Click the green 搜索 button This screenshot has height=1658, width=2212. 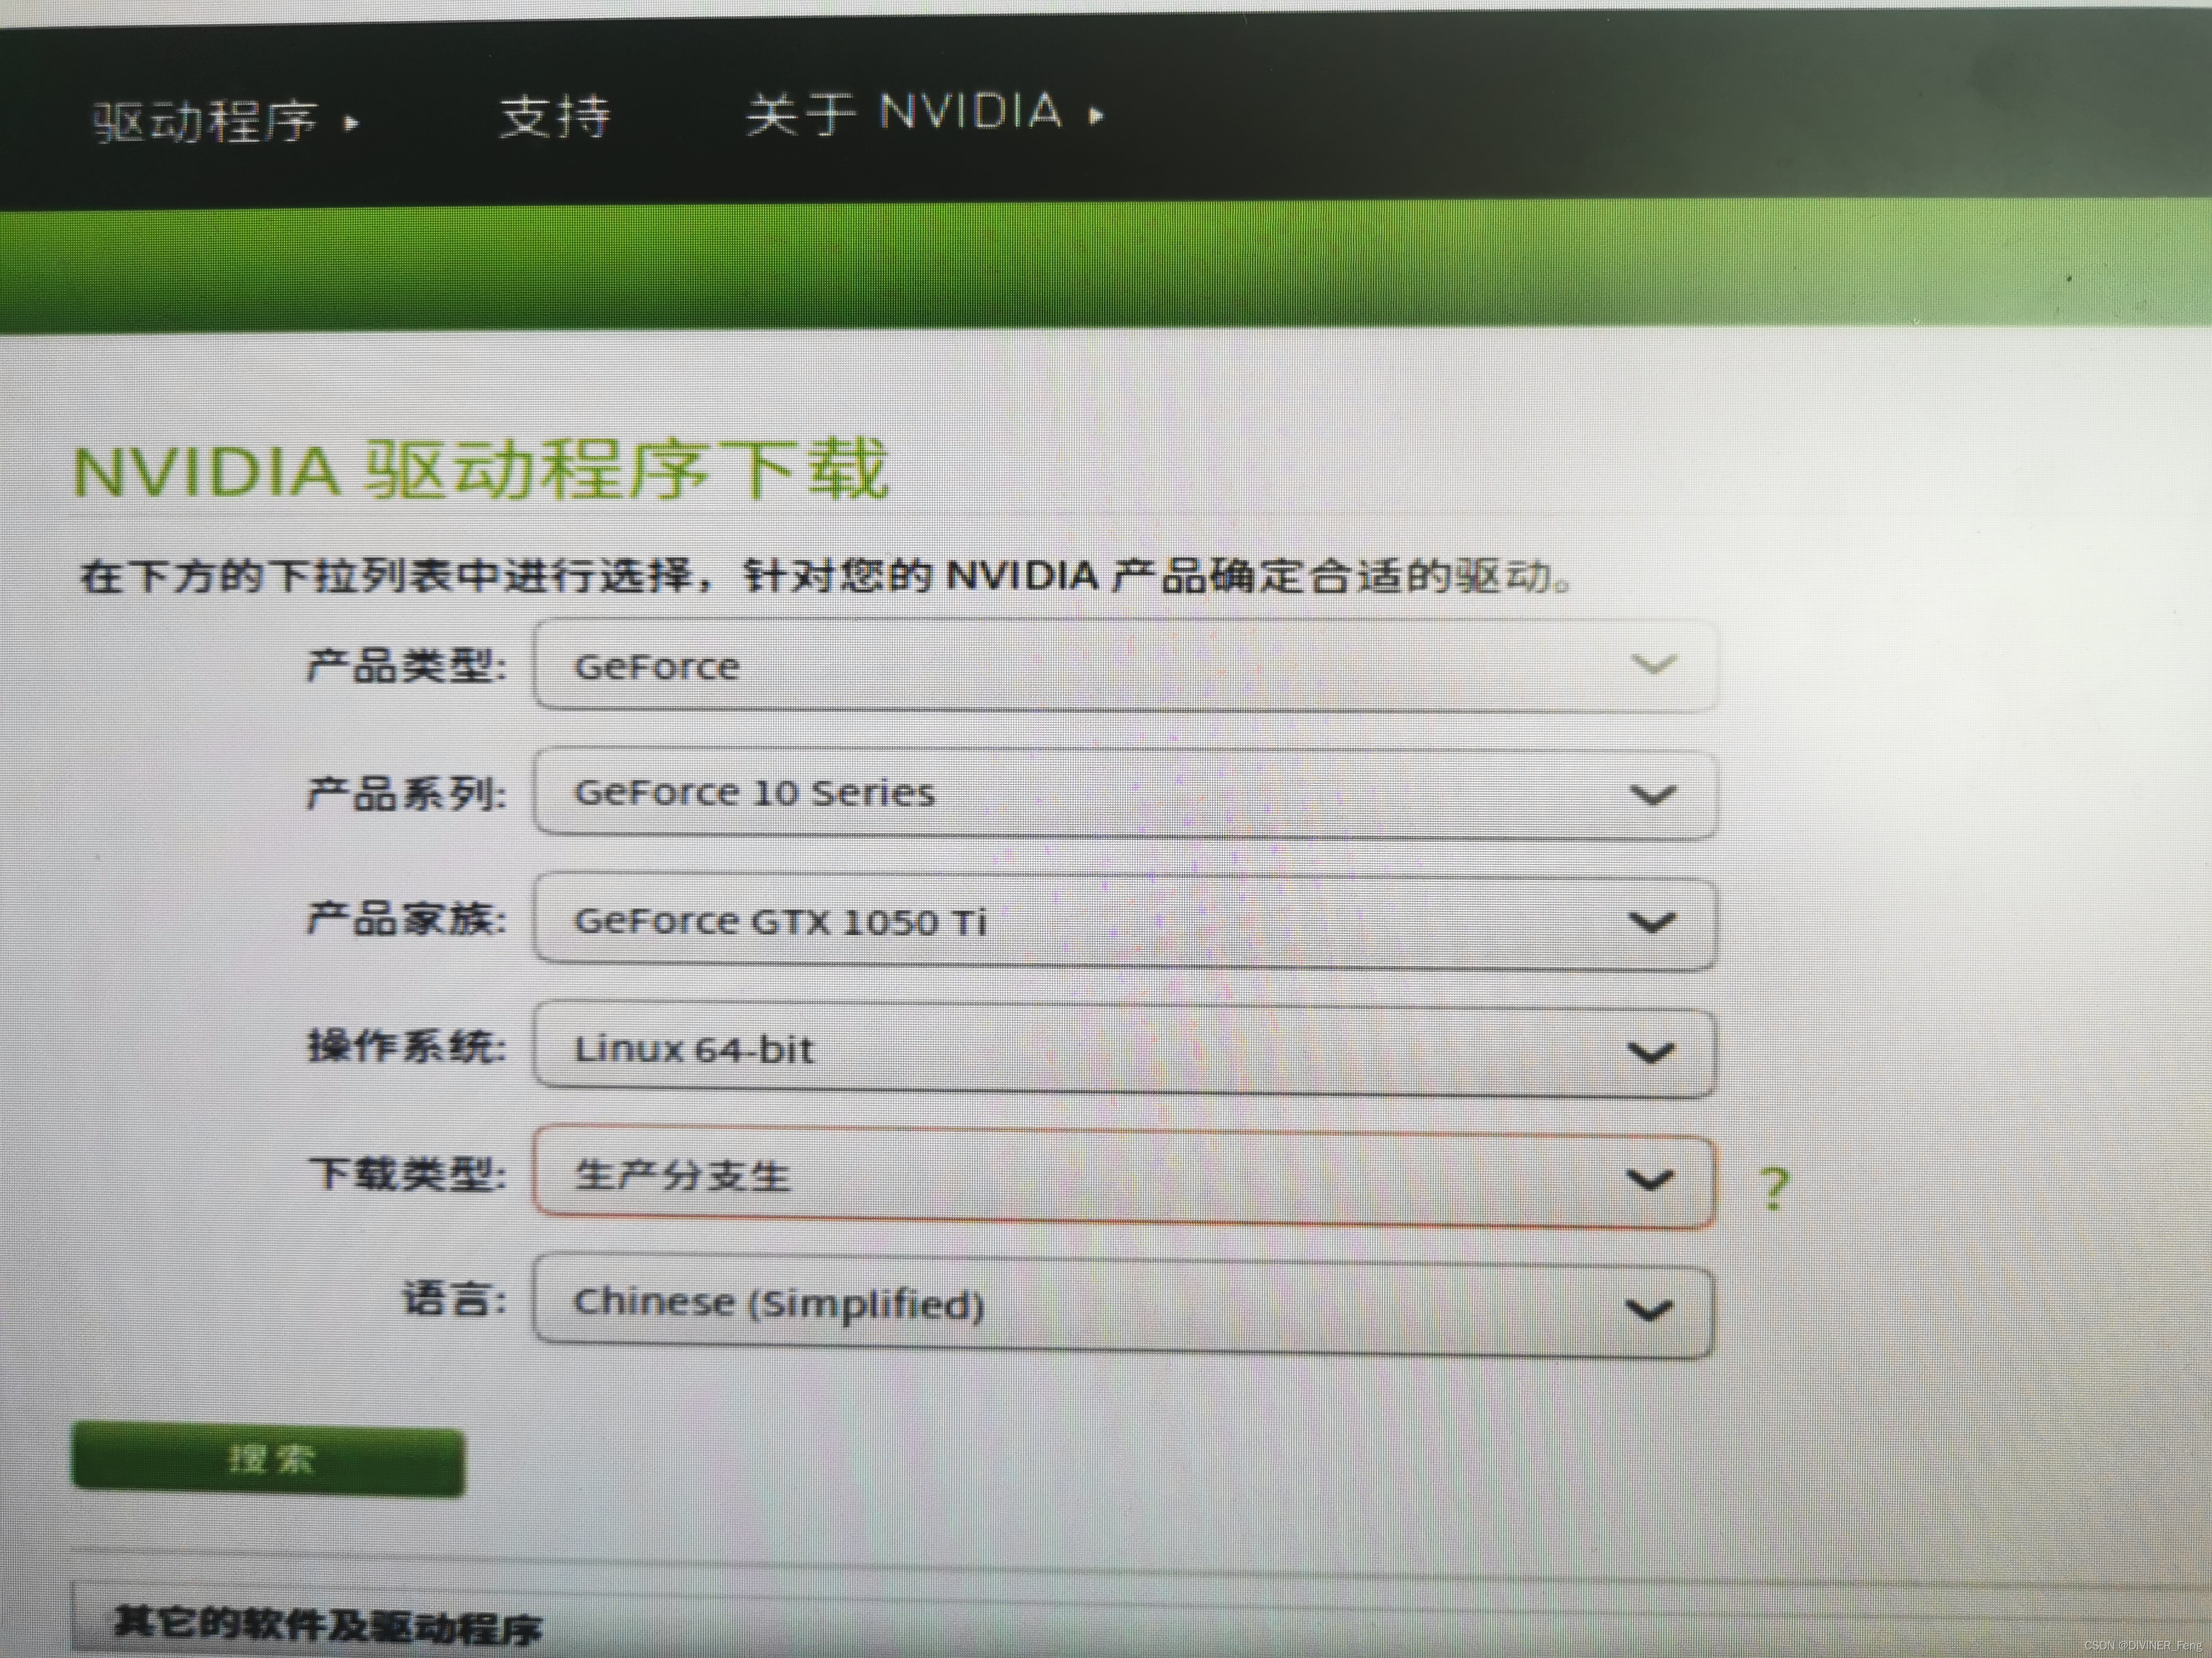[269, 1459]
